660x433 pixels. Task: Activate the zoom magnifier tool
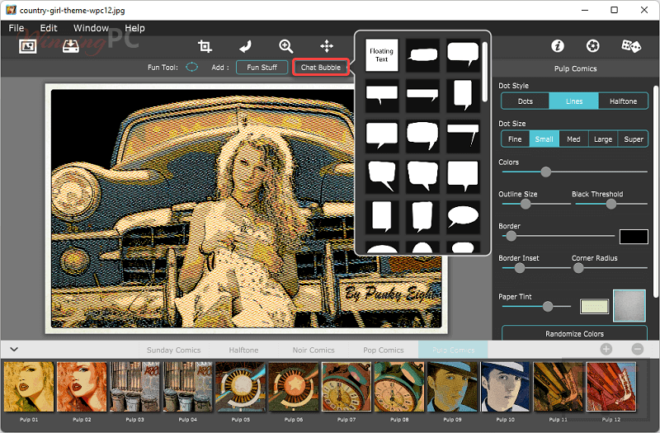coord(285,46)
